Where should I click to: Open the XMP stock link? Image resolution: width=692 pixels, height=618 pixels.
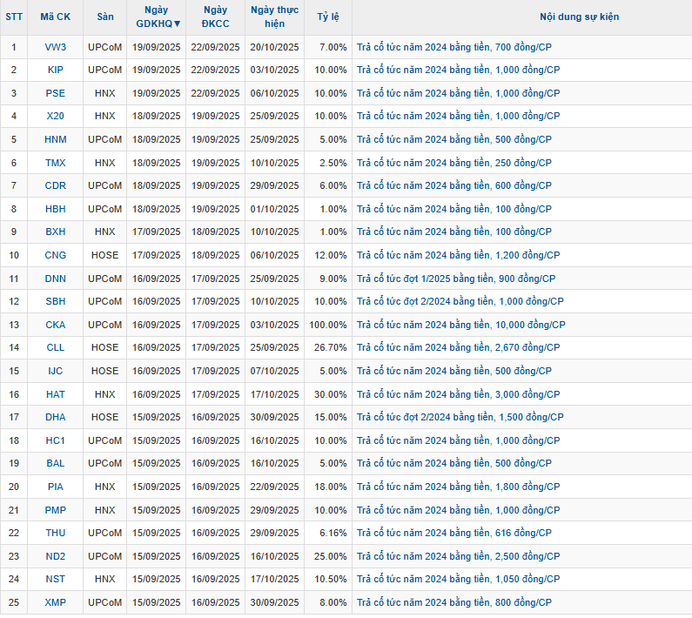point(56,602)
